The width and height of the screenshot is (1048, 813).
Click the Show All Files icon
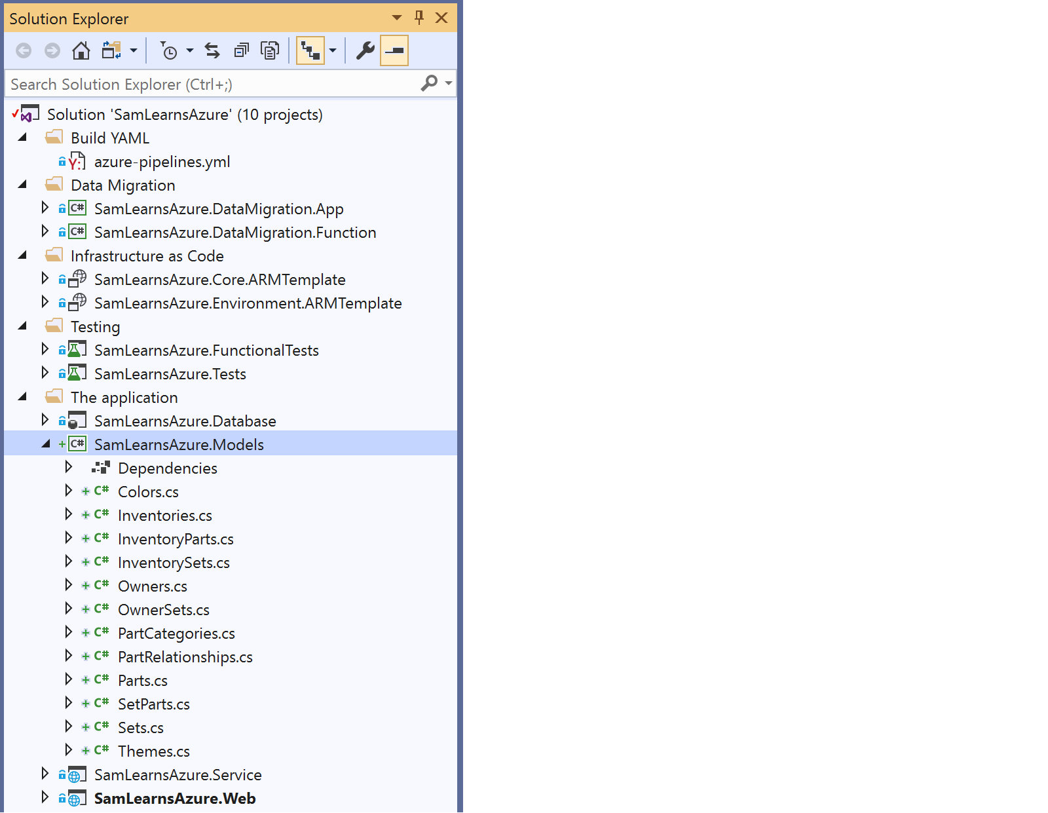pos(270,51)
